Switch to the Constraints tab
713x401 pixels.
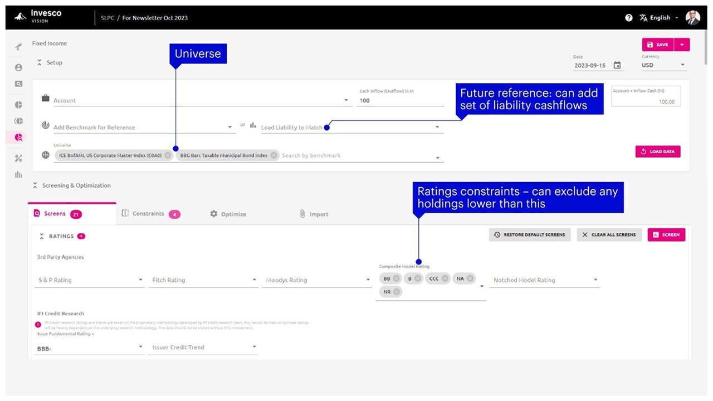coord(151,214)
